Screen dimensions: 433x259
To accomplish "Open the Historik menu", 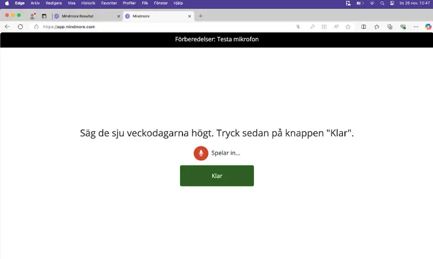I will pyautogui.click(x=88, y=3).
